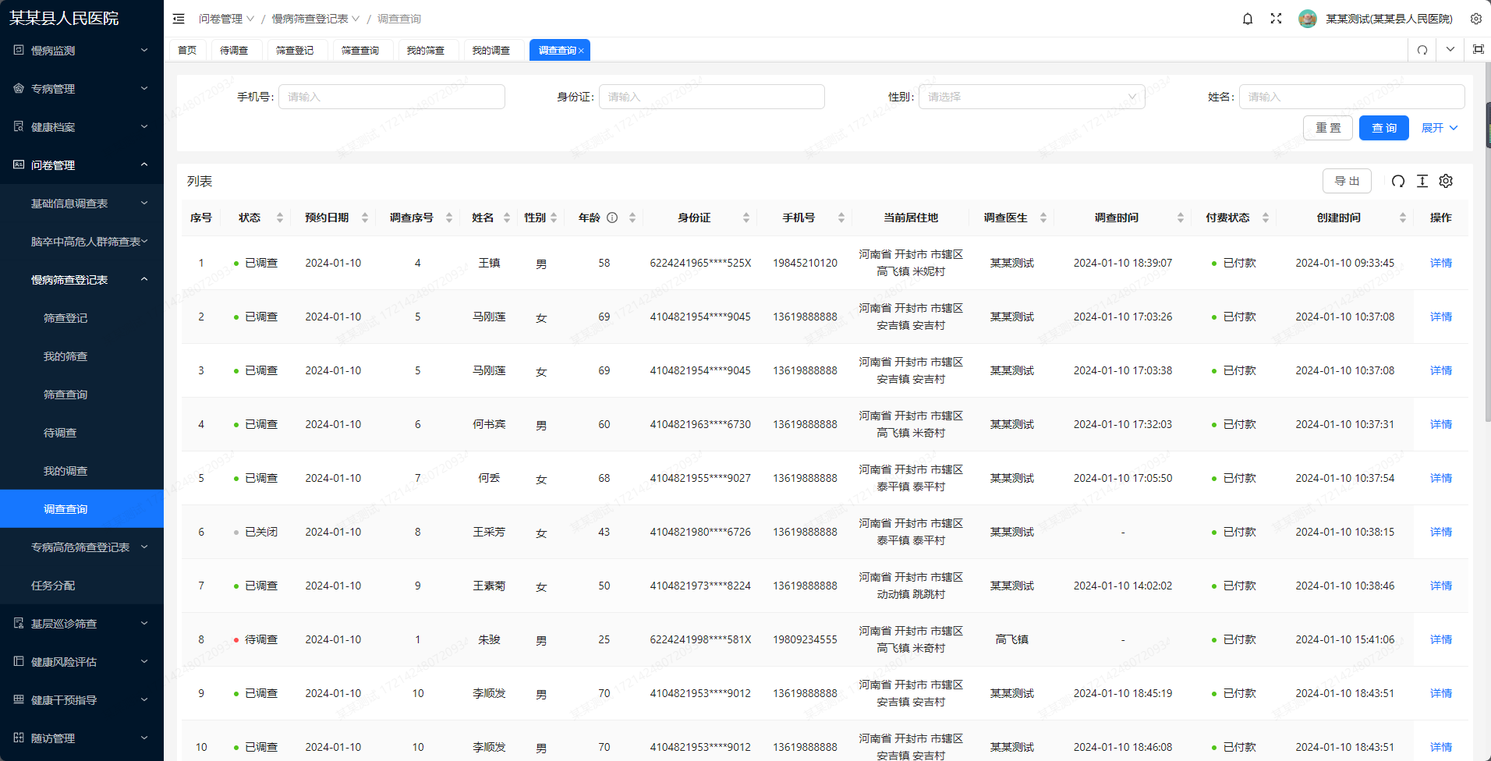Open the header settings gear
This screenshot has height=761, width=1491.
click(x=1476, y=19)
